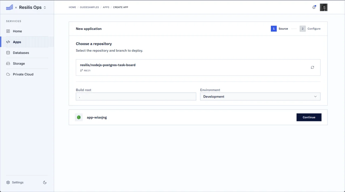Viewport: 345px width, 192px height.
Task: Open Databases in the sidebar
Action: click(27, 53)
